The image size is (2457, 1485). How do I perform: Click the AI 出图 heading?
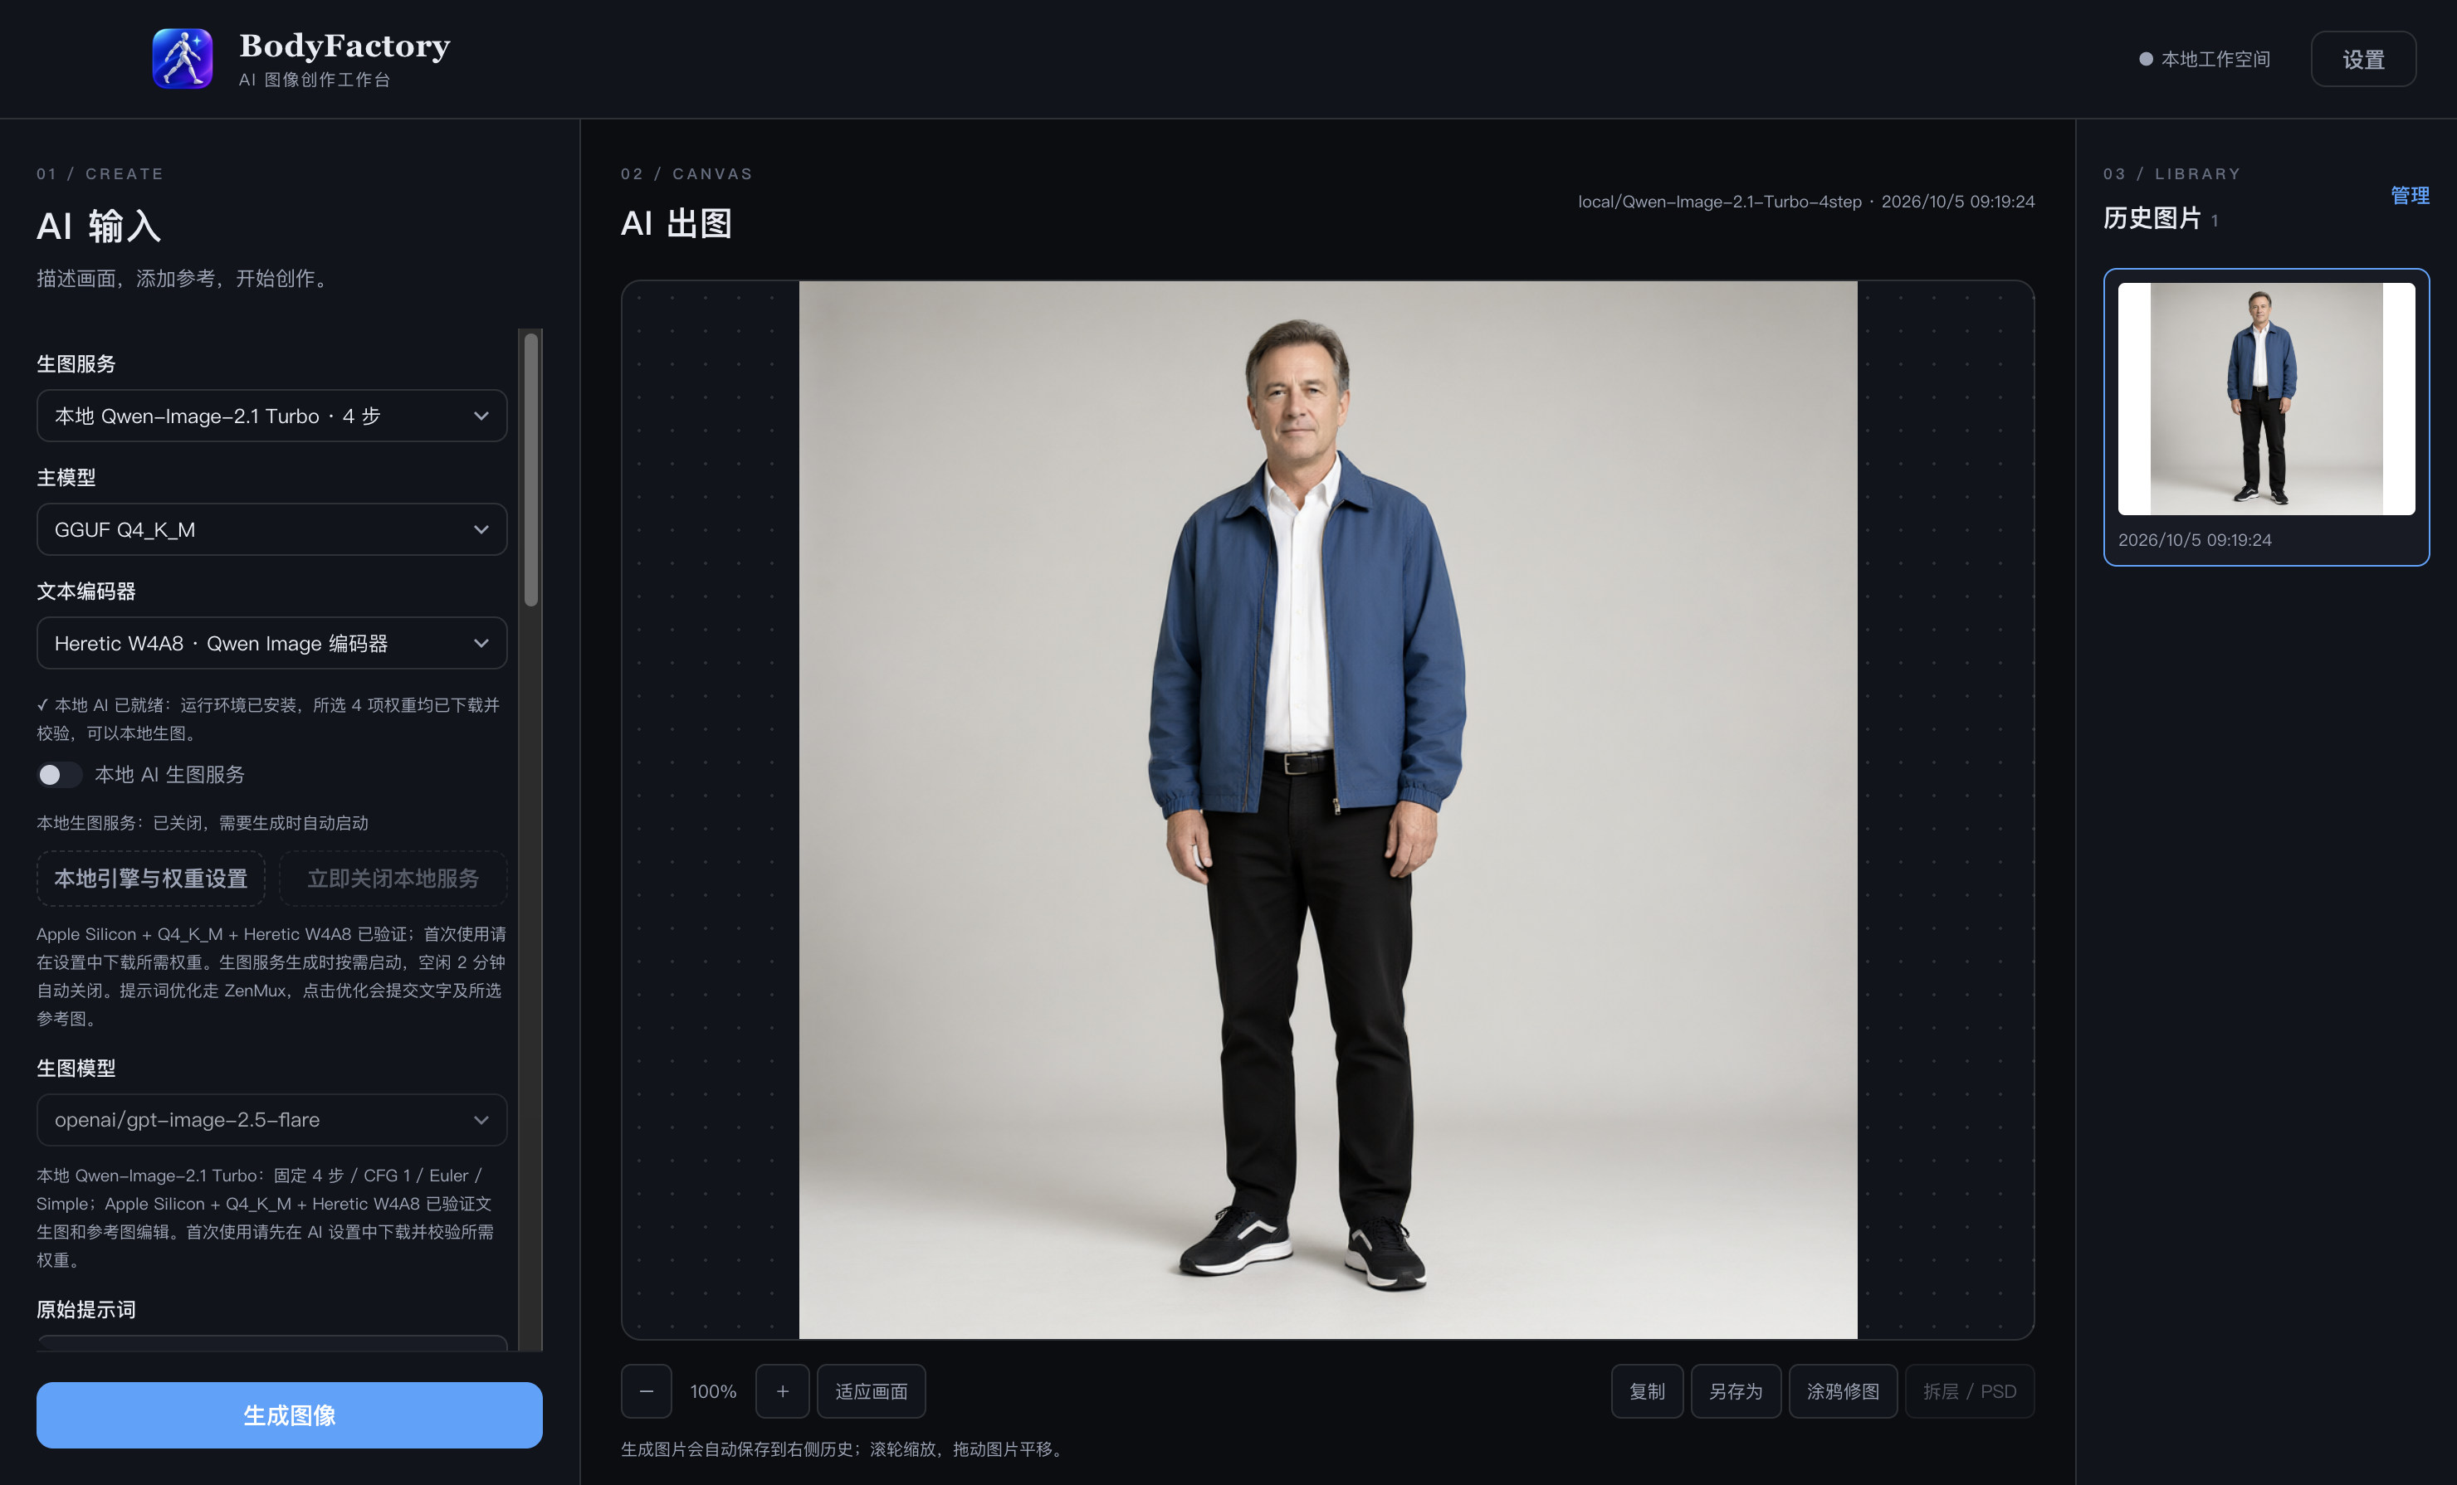tap(676, 223)
